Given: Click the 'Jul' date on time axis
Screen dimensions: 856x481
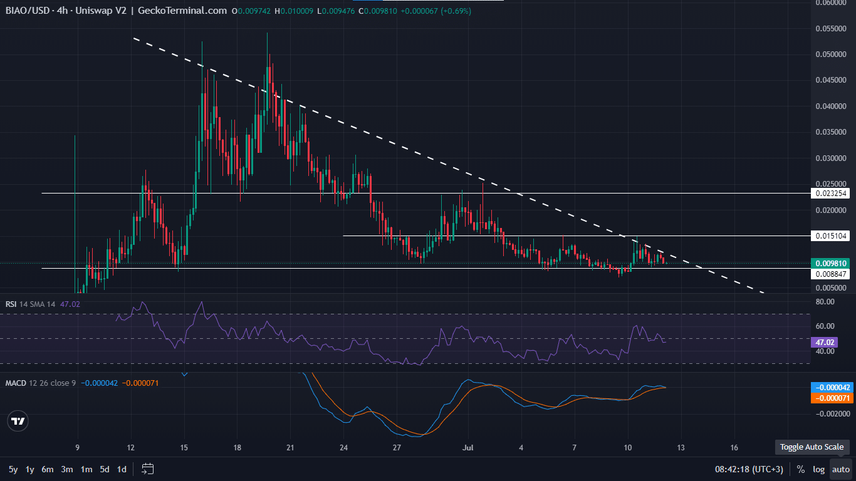Looking at the screenshot, I should click(468, 448).
